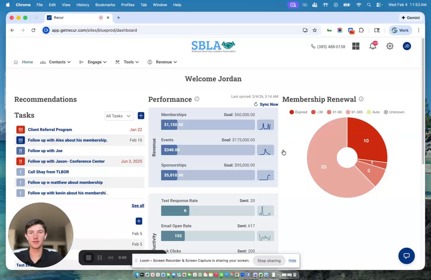Click See all tasks link
Viewport: 431px width, 280px height.
point(138,206)
